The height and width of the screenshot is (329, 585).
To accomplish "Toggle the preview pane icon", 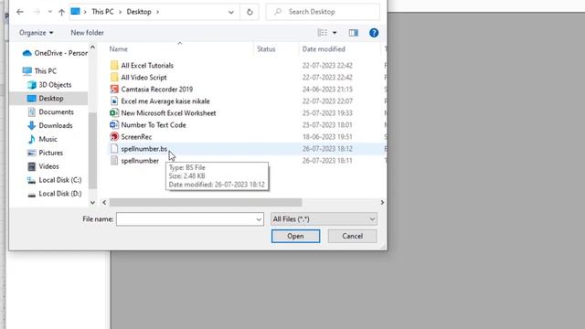I will [354, 33].
